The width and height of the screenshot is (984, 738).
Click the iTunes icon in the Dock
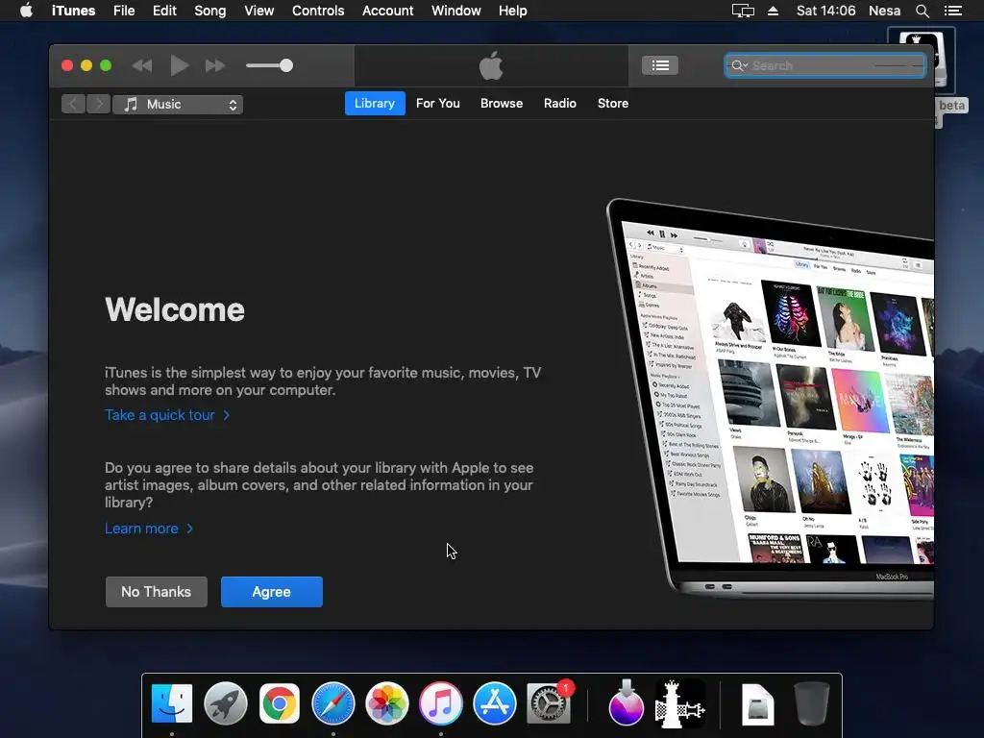pos(441,703)
